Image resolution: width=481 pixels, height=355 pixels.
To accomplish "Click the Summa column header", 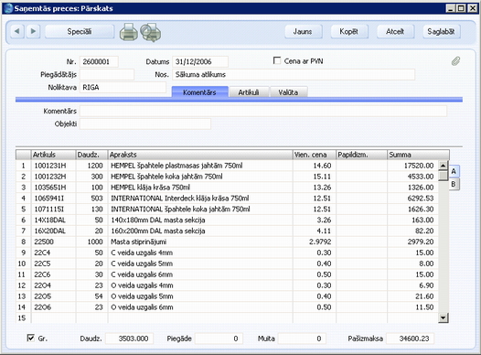I will click(419, 155).
